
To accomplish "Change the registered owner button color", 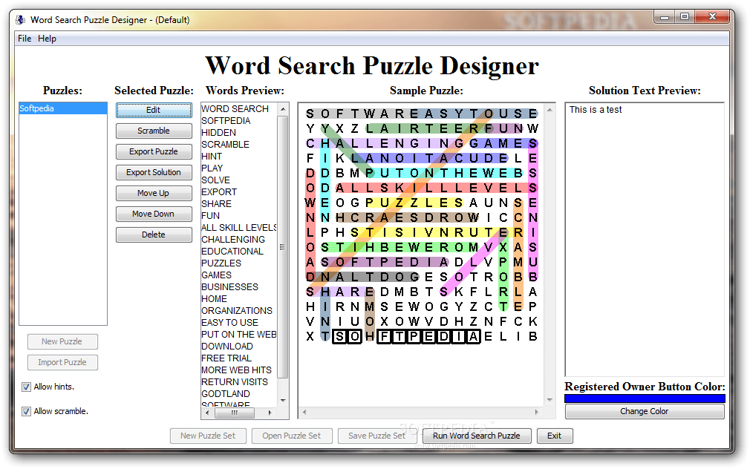I will point(644,411).
